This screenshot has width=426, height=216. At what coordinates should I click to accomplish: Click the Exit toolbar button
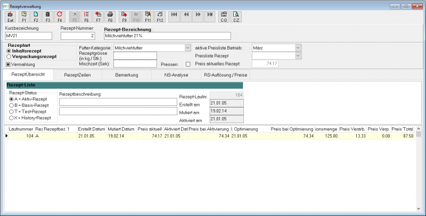coord(10,17)
